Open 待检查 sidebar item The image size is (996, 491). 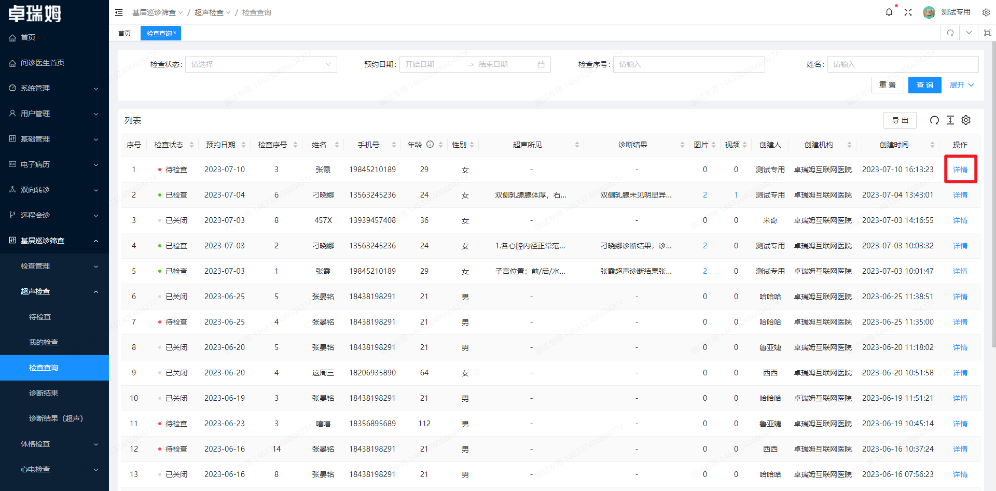pyautogui.click(x=54, y=317)
